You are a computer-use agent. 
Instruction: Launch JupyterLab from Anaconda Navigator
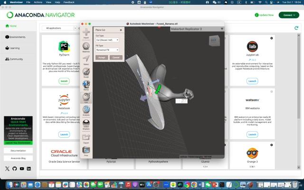point(252,81)
